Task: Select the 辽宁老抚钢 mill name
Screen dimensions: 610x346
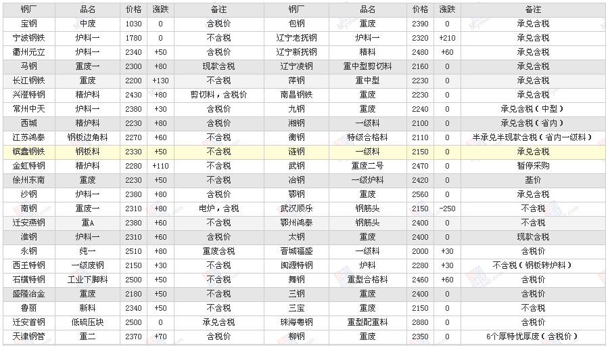Action: (x=296, y=38)
